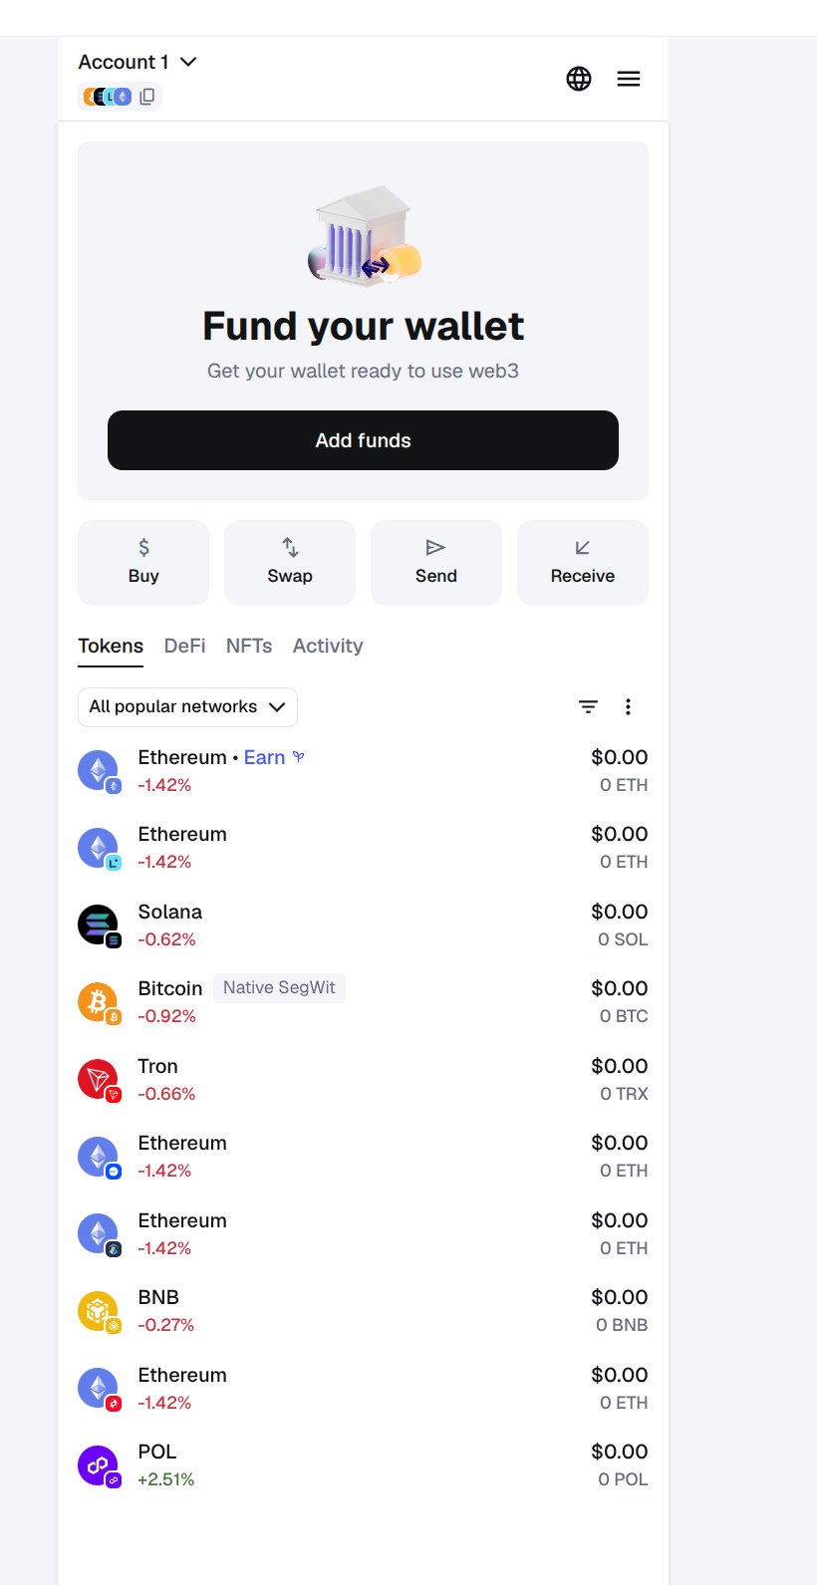Click the Solana token logo
Image resolution: width=817 pixels, height=1585 pixels.
pos(98,925)
